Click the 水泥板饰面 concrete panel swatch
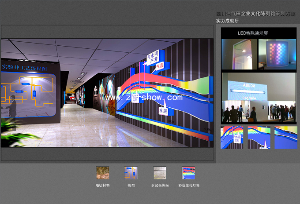The image size is (300, 204). [160, 173]
